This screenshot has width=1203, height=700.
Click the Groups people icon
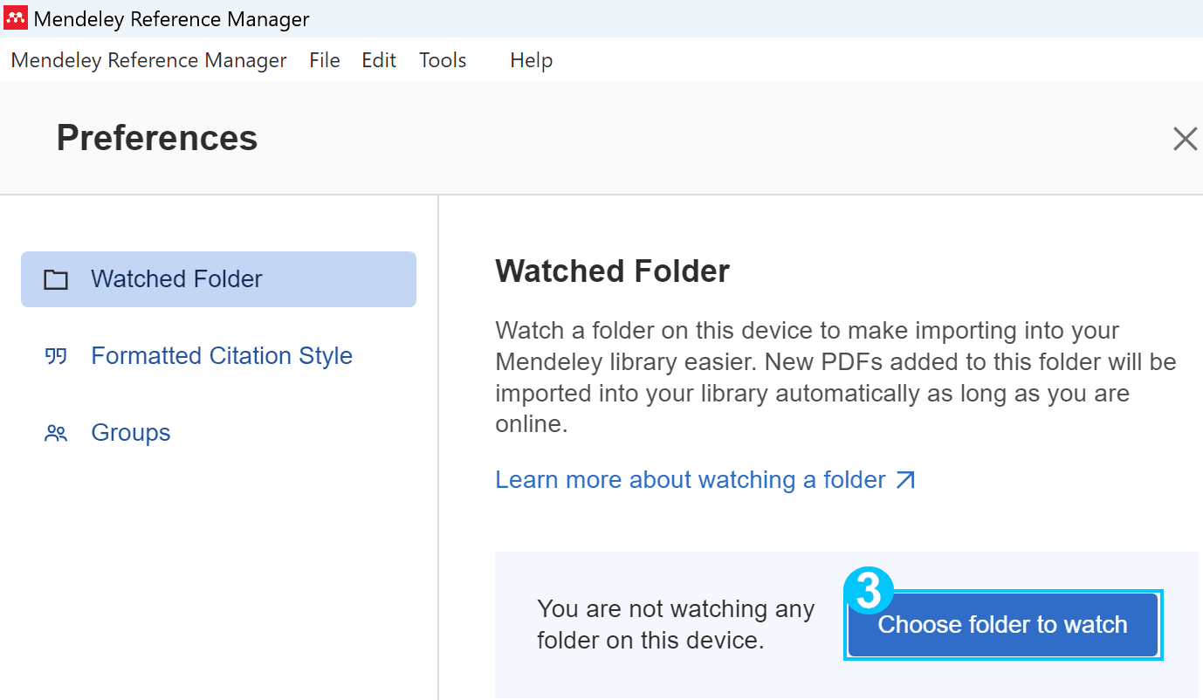56,433
